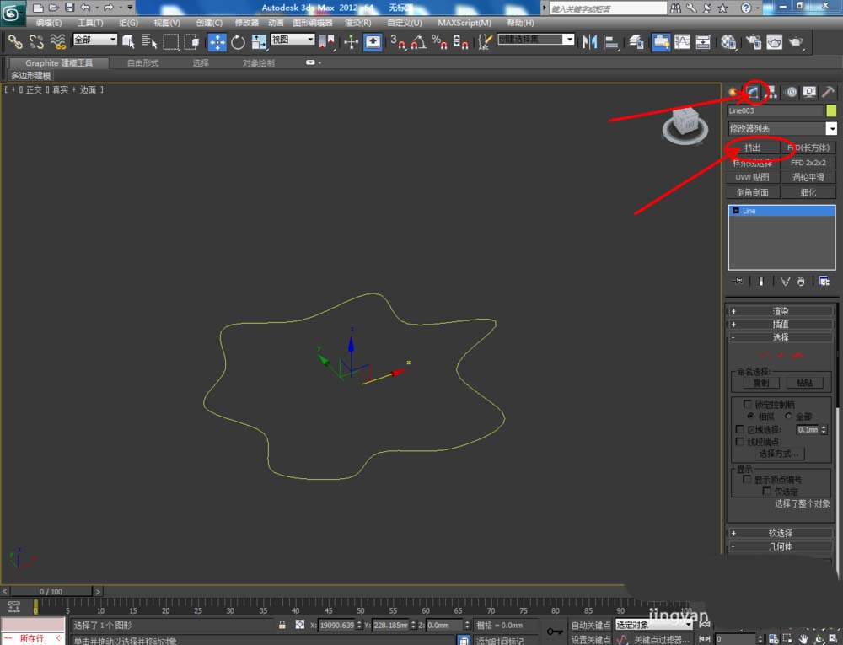
Task: Open the Render Setup teapot icon
Action: tap(754, 42)
